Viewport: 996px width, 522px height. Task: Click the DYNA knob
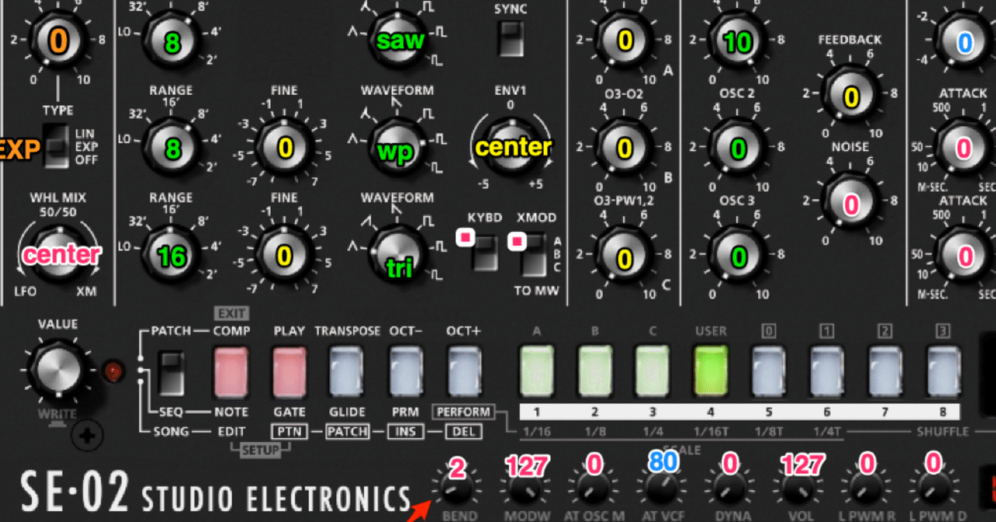pos(730,490)
